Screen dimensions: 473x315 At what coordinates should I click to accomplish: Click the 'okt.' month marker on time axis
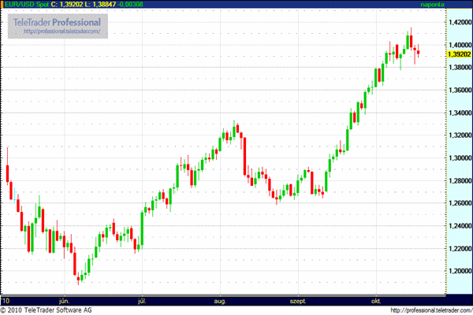(x=375, y=301)
